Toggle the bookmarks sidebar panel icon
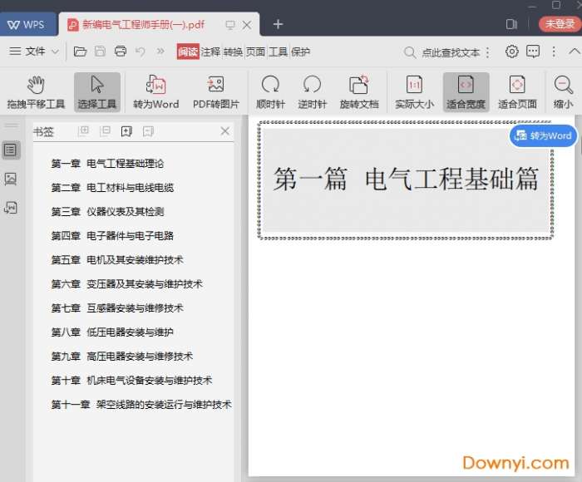582x482 pixels. tap(11, 150)
